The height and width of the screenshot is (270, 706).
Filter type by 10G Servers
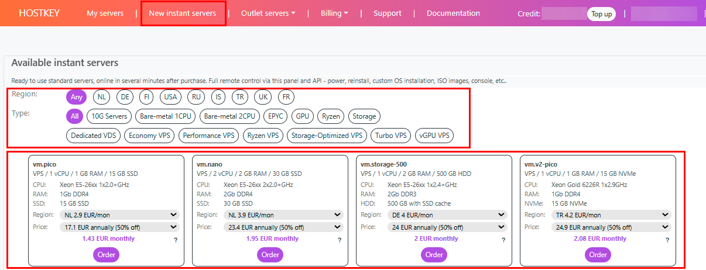click(x=109, y=116)
